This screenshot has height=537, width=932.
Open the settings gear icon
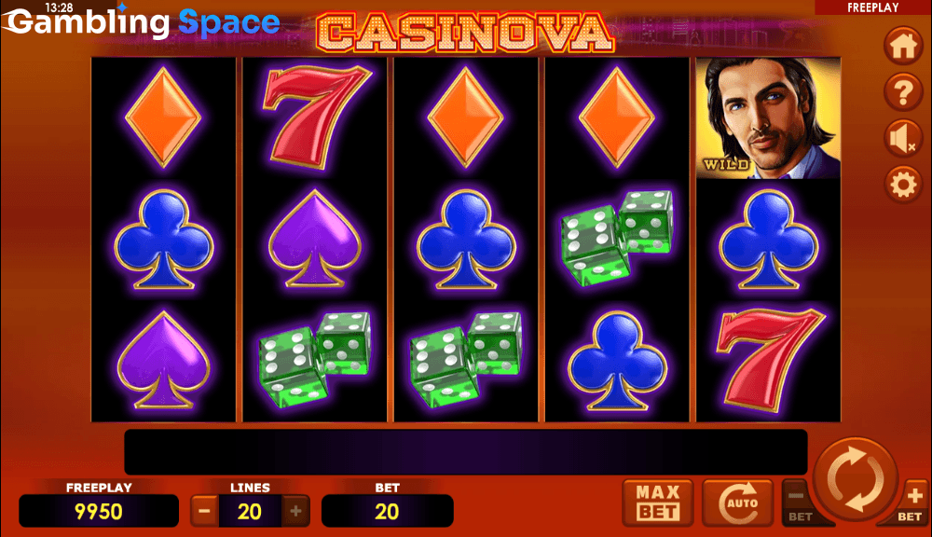click(903, 185)
